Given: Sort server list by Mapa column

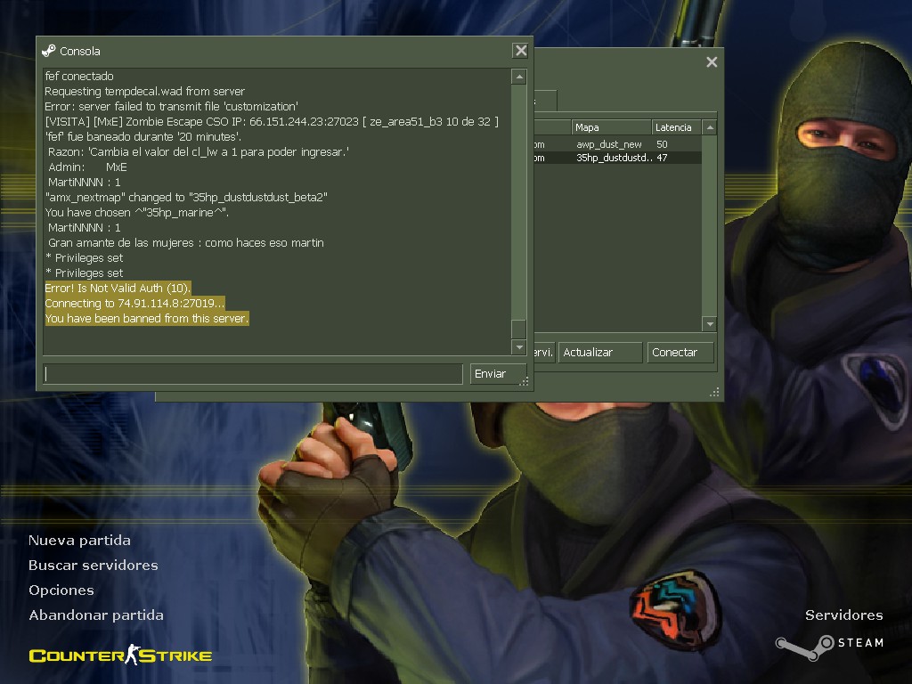Looking at the screenshot, I should click(x=611, y=127).
